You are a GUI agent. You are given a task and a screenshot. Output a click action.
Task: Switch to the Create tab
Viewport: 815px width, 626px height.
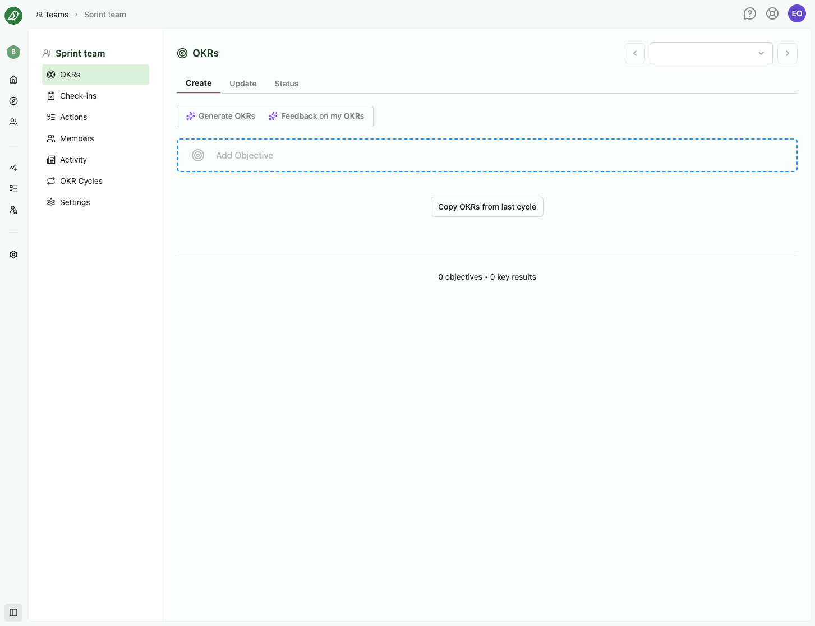click(199, 83)
